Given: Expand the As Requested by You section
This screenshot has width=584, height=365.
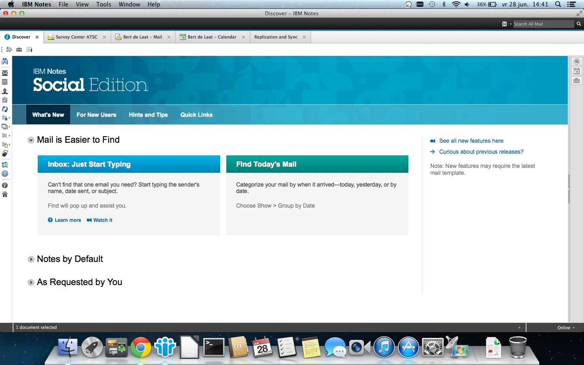Looking at the screenshot, I should pos(31,283).
